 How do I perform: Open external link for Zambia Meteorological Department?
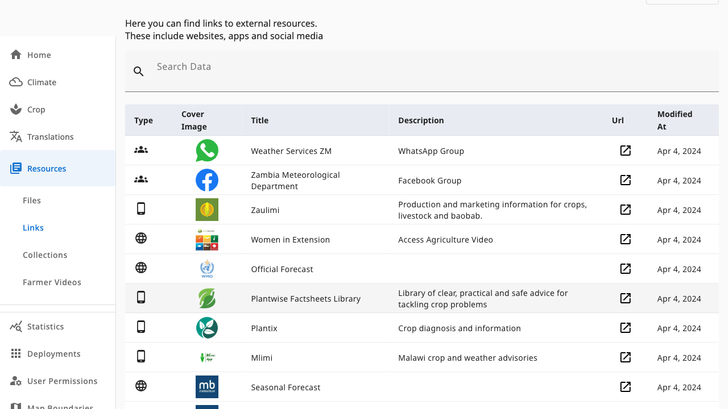(x=625, y=180)
